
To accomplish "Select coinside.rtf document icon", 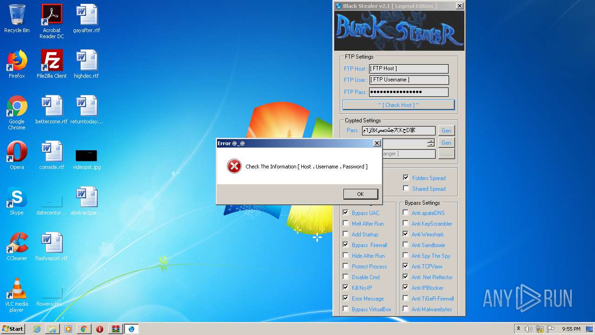I will click(x=52, y=155).
